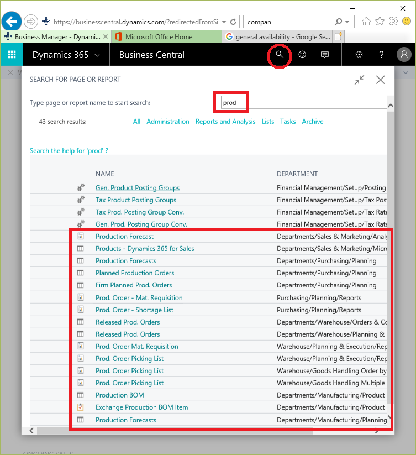The height and width of the screenshot is (455, 416).
Task: Open browser search provider dropdown arrow
Action: [x=347, y=22]
